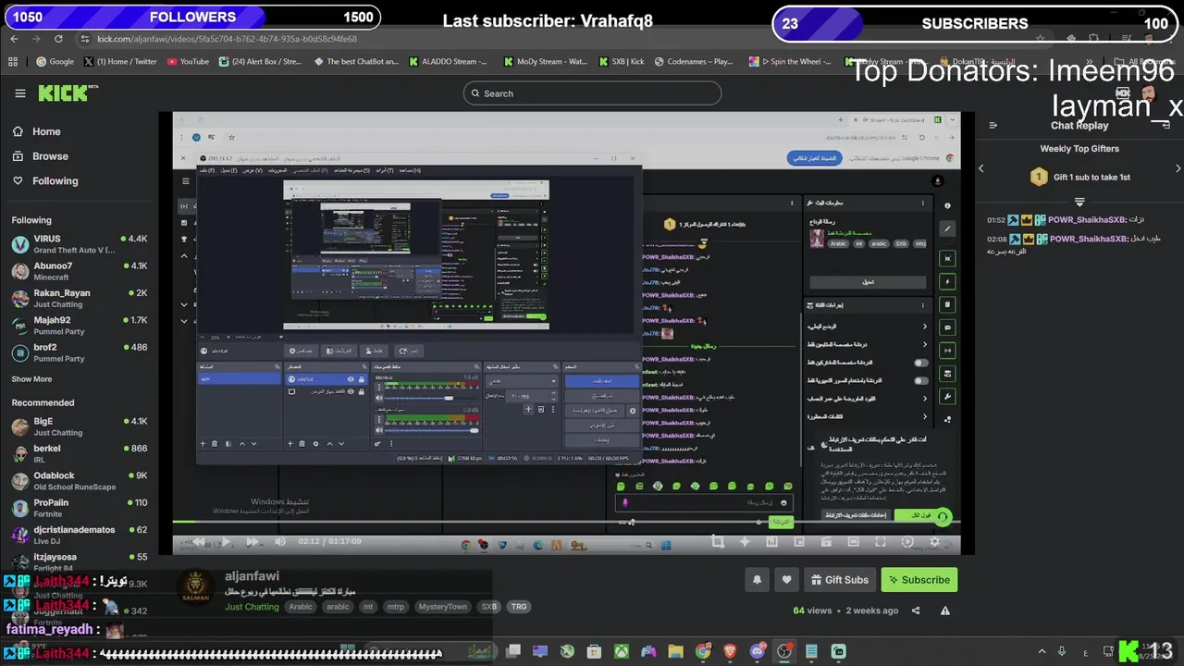
Task: Open BigE recommended channel
Action: pos(81,426)
